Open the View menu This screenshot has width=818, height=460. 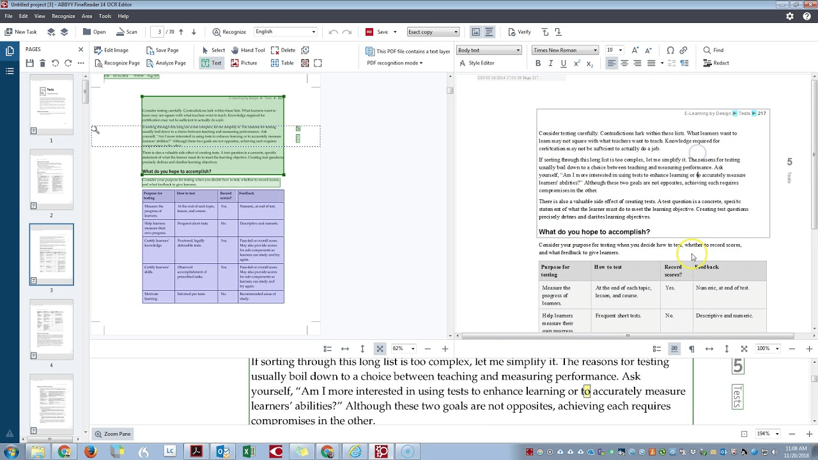point(40,16)
